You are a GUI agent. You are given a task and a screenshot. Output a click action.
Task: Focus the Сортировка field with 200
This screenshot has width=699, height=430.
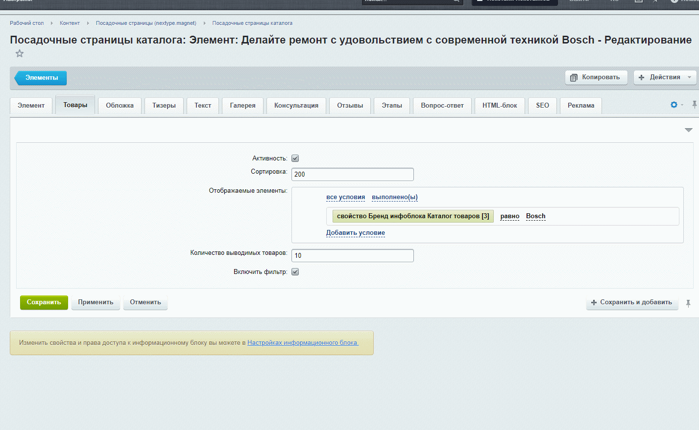pos(353,174)
